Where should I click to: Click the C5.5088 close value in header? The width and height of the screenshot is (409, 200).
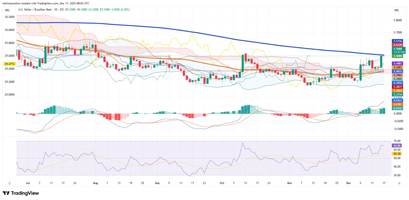(105, 9)
